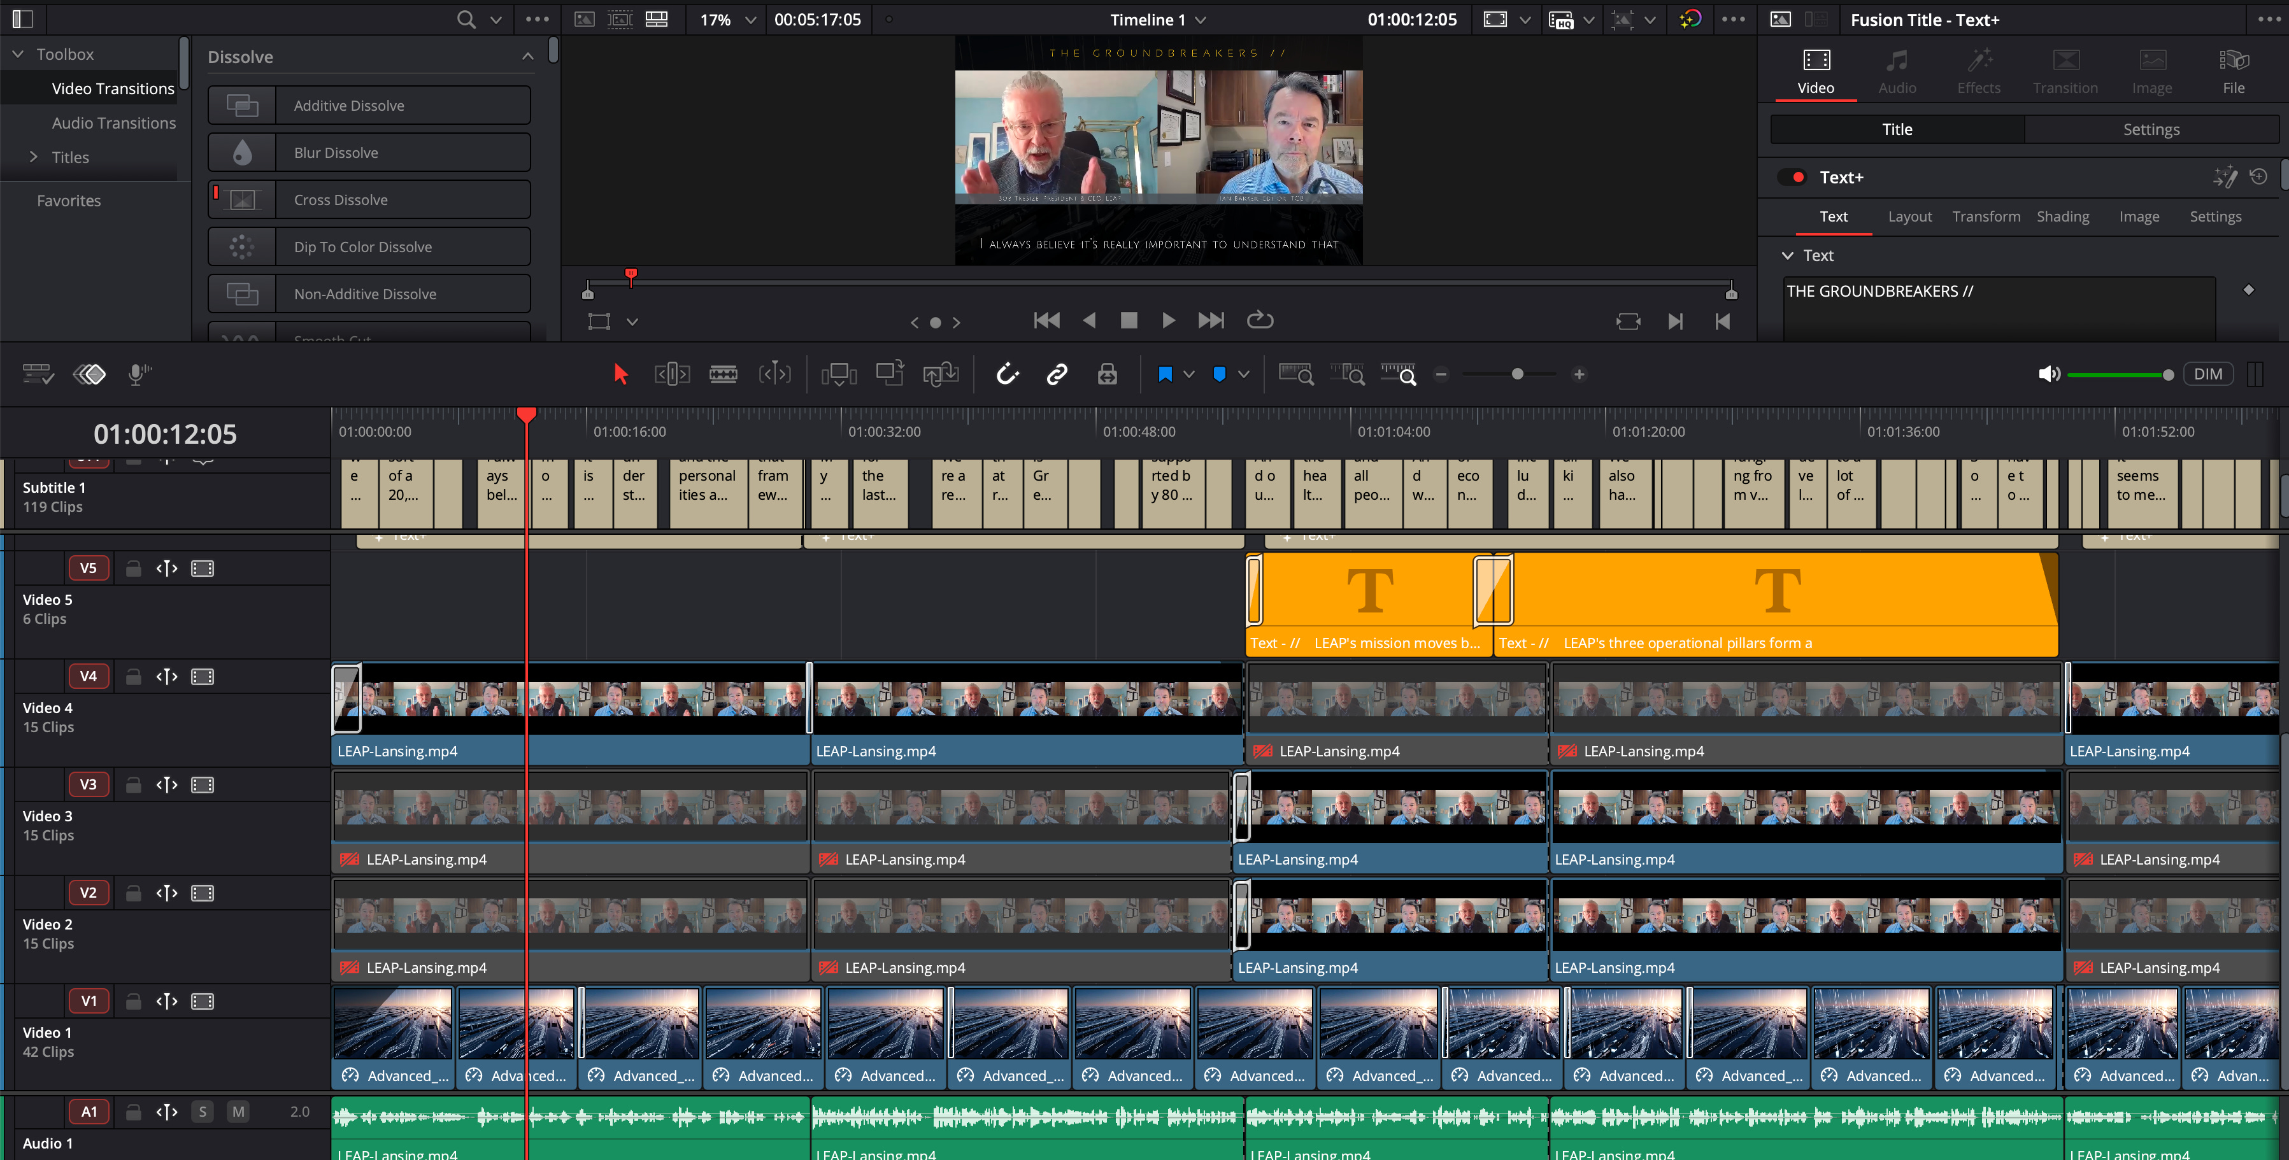Select the Blade edit mode tool

[724, 374]
